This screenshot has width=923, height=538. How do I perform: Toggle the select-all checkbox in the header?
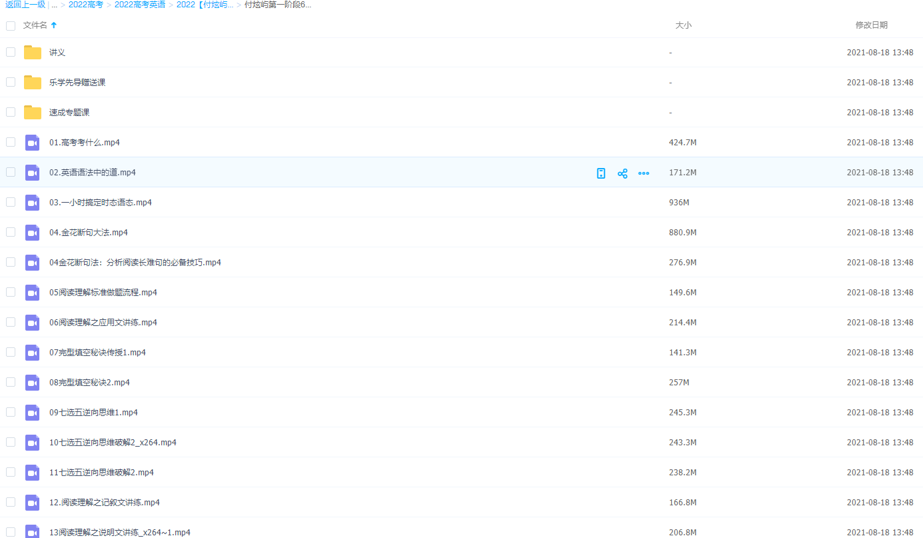[11, 26]
